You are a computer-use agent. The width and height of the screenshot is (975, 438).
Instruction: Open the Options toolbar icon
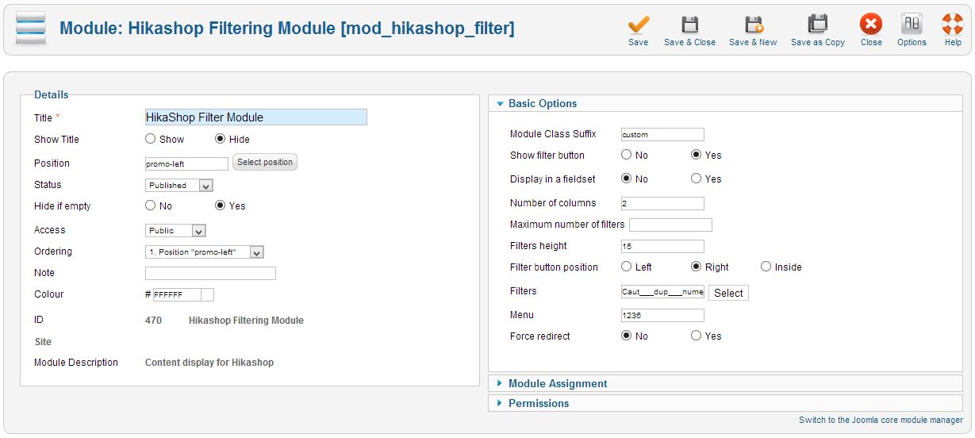point(912,25)
